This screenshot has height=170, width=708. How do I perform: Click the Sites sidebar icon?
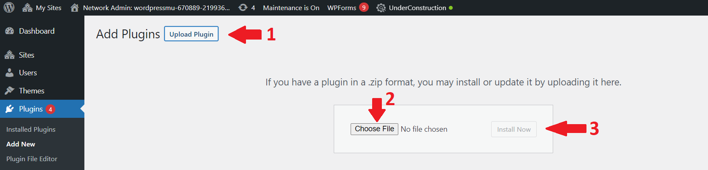[x=9, y=55]
